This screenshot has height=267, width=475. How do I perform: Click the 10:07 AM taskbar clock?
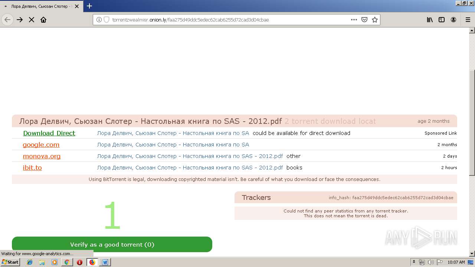tap(456, 262)
